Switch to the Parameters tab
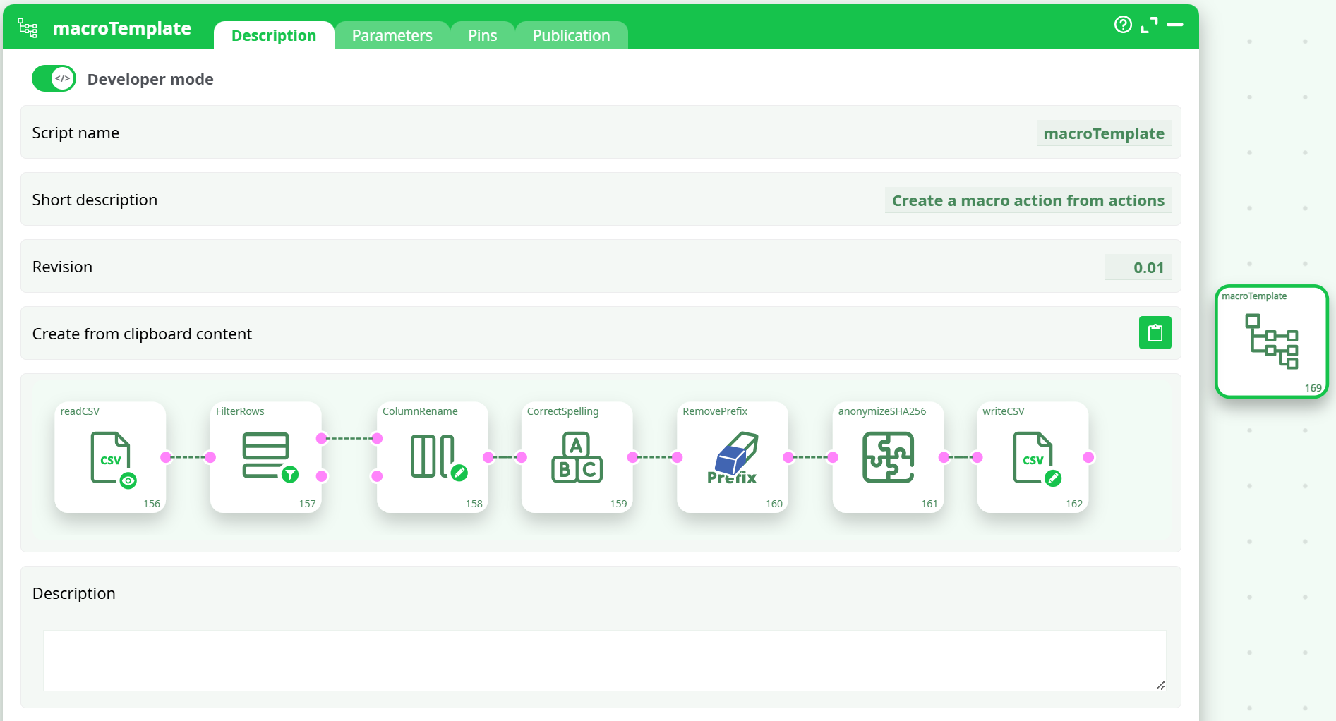The height and width of the screenshot is (721, 1336). point(392,36)
